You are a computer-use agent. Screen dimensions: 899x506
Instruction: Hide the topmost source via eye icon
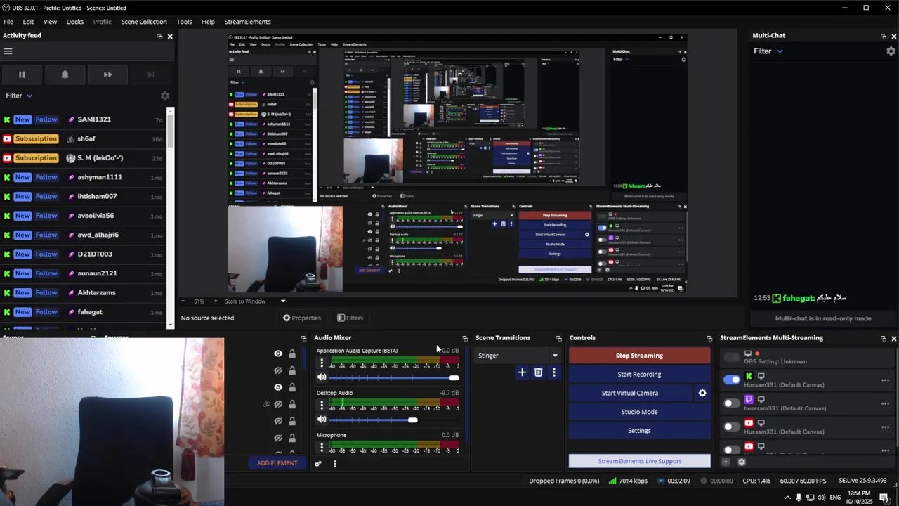pos(278,353)
